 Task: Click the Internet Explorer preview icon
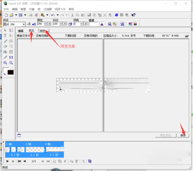point(117,15)
